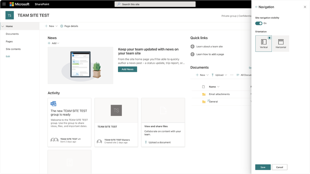310x174 pixels.
Task: Select Horizontal orientation option
Action: coord(281,44)
